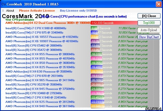Click the 5.00X Faster than yous text

pyautogui.click(x=133, y=97)
